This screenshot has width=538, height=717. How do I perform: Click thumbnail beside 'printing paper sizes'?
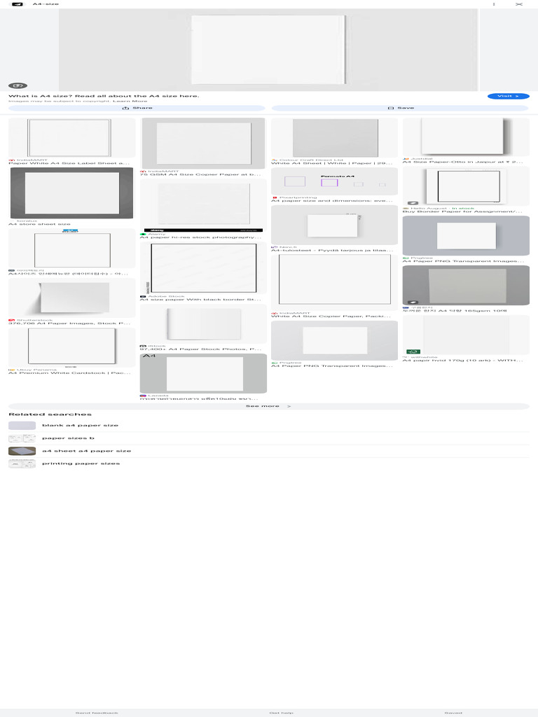pyautogui.click(x=22, y=464)
